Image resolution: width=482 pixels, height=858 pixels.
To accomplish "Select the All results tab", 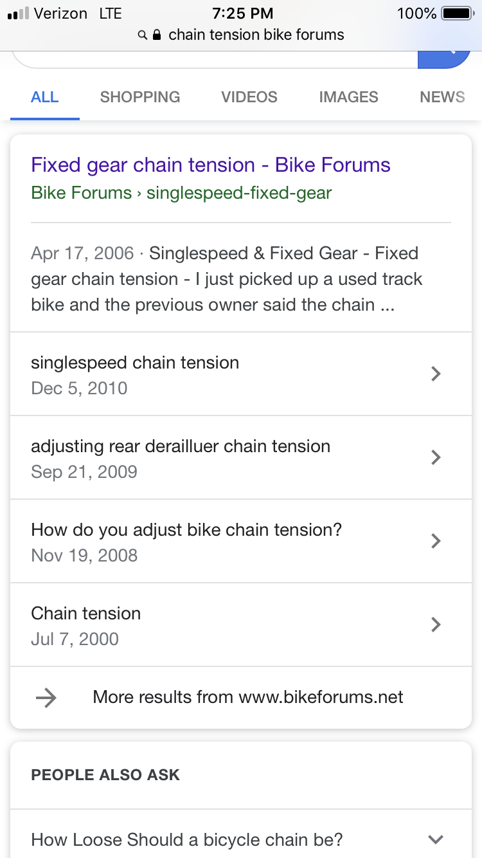I will click(x=45, y=97).
